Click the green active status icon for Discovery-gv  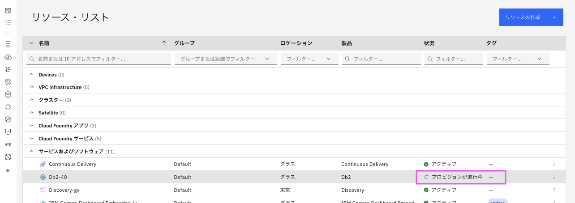[x=426, y=190]
